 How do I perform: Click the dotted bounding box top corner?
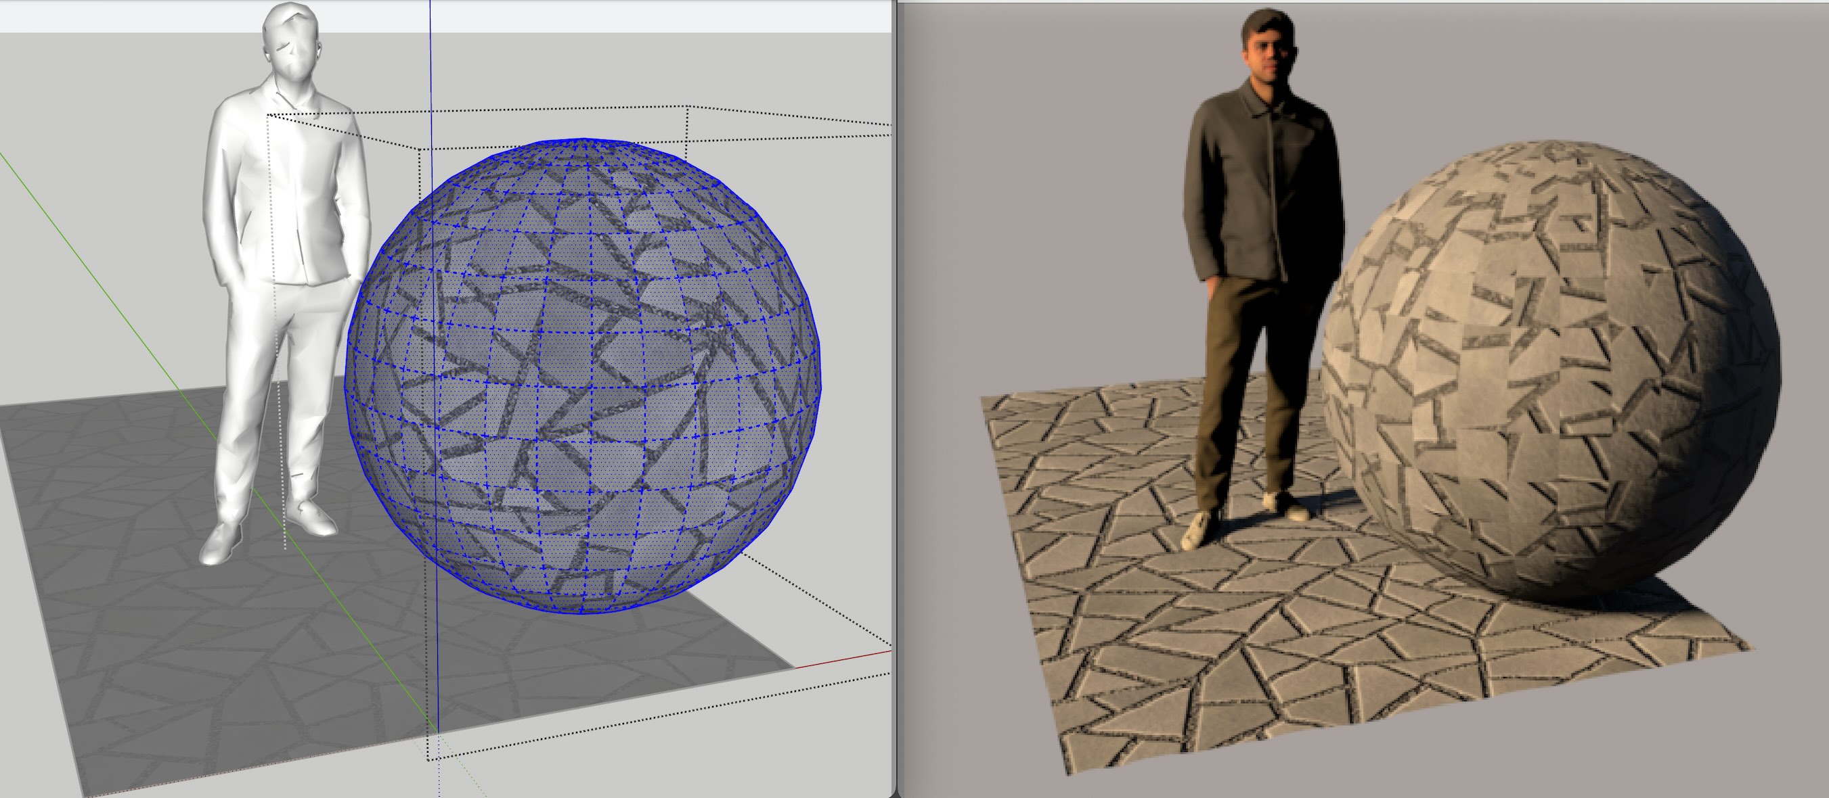pos(687,107)
